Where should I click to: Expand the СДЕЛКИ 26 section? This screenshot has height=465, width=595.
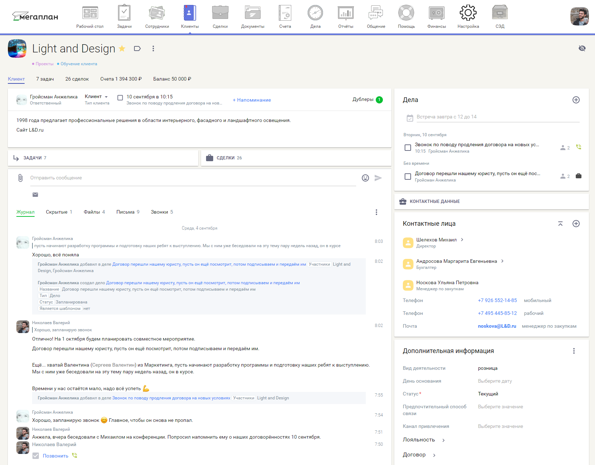(296, 158)
